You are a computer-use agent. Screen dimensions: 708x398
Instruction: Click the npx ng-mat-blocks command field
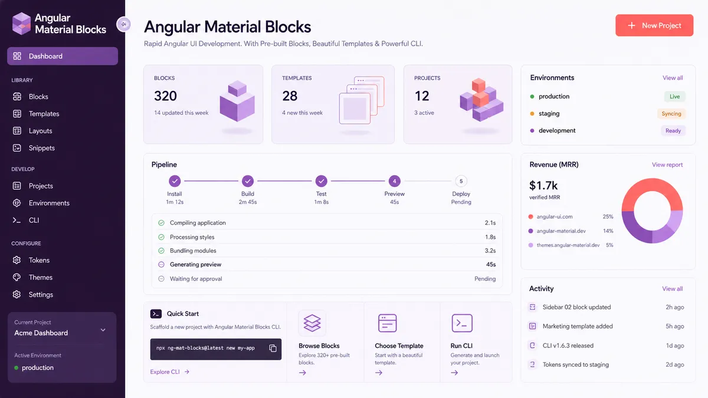(x=215, y=348)
